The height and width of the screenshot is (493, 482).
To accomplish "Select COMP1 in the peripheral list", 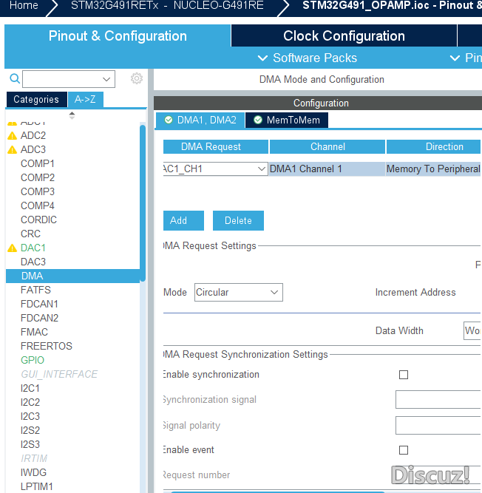I will (x=38, y=164).
